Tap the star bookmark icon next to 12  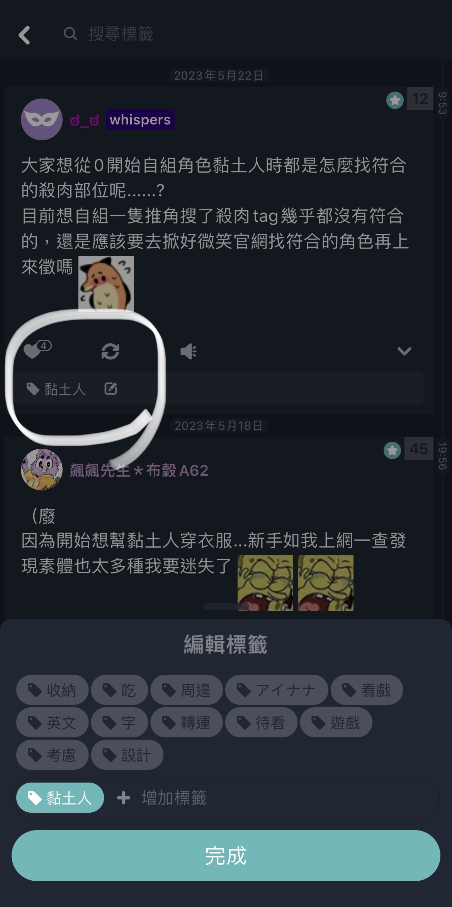tap(395, 100)
